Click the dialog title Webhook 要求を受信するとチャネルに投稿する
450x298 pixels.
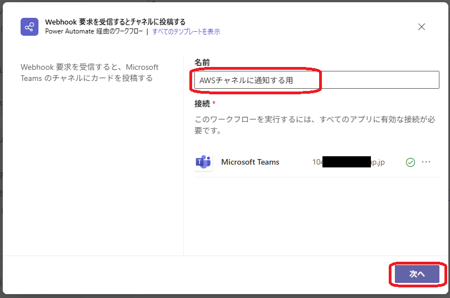pos(115,22)
